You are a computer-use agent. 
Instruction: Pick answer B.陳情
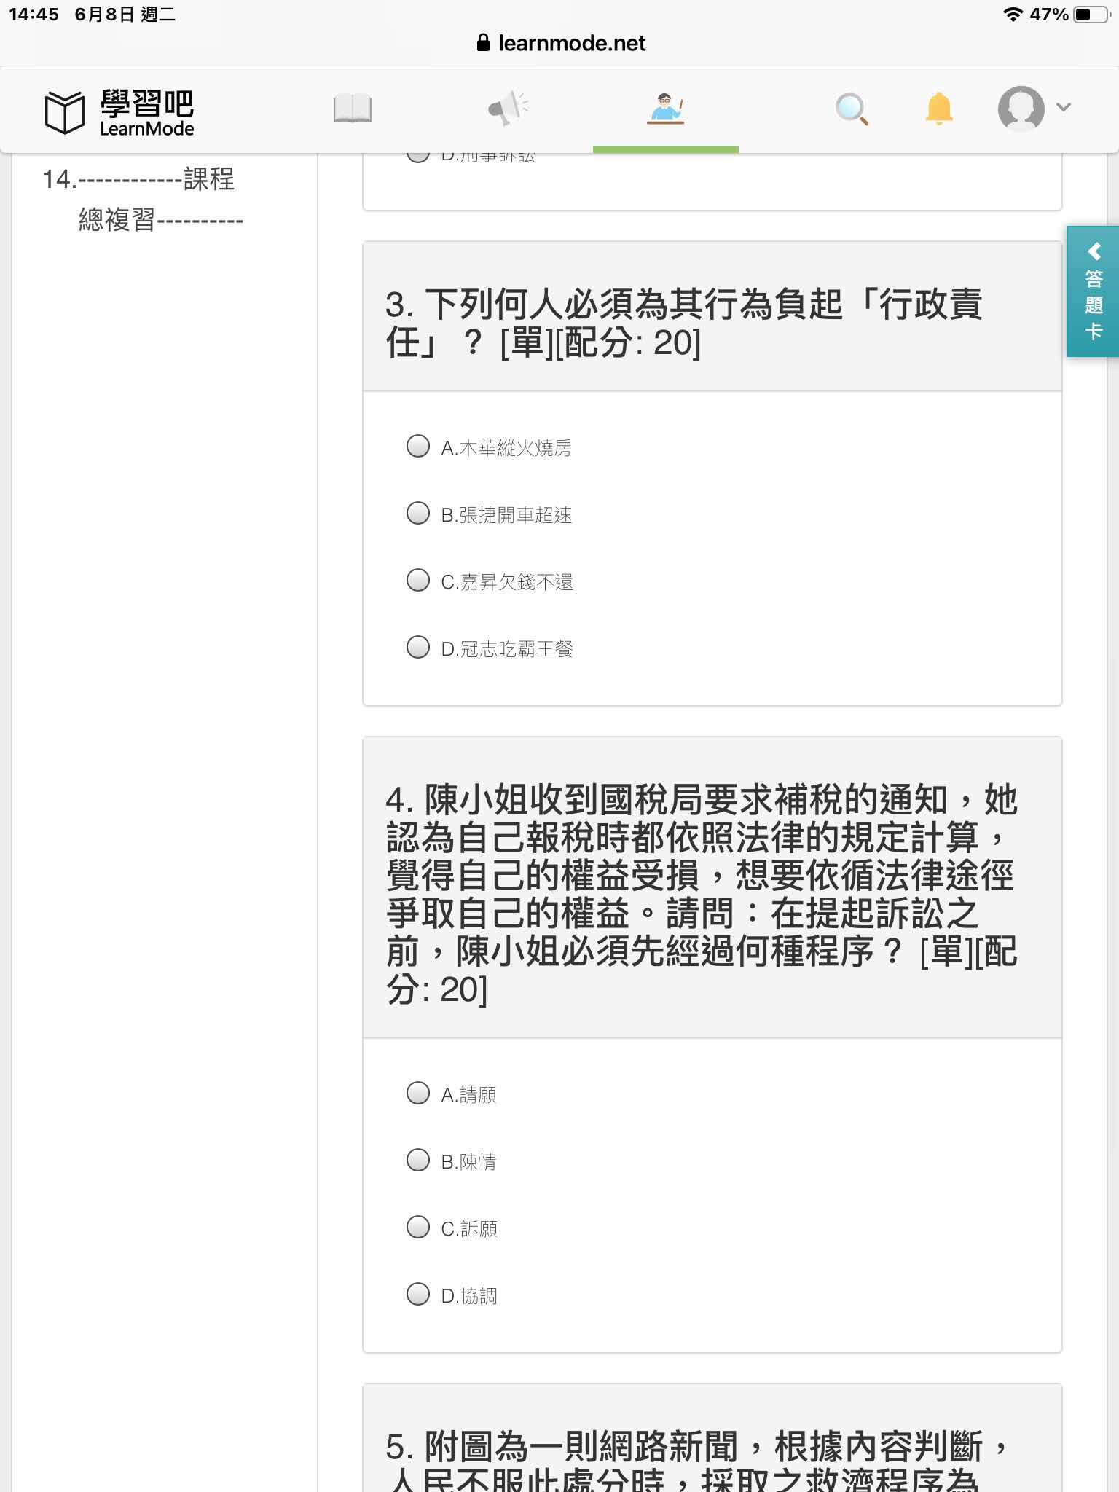(x=451, y=1161)
